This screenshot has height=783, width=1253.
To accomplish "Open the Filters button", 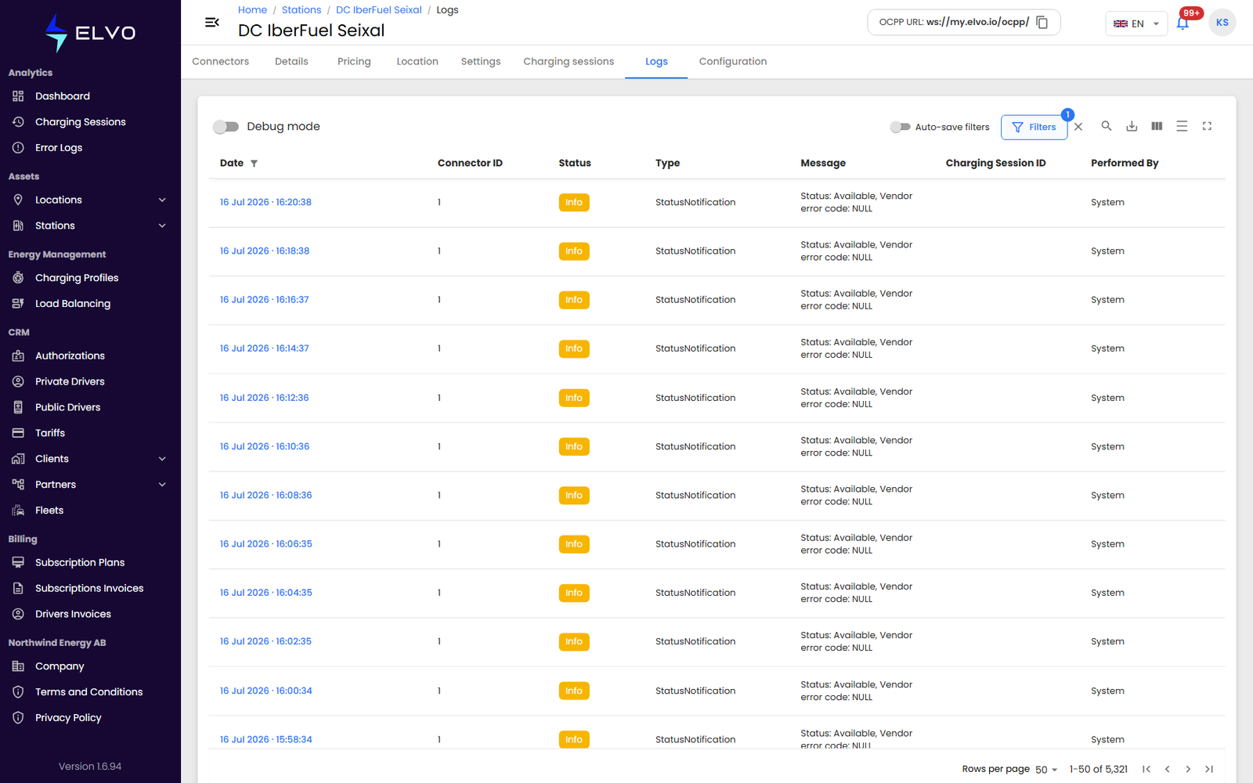I will coord(1034,127).
